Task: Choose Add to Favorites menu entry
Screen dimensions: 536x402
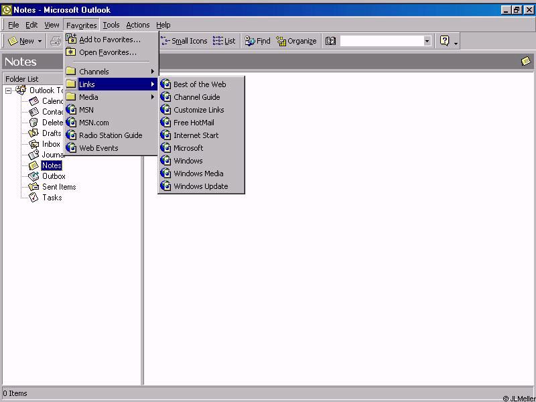Action: coord(110,40)
